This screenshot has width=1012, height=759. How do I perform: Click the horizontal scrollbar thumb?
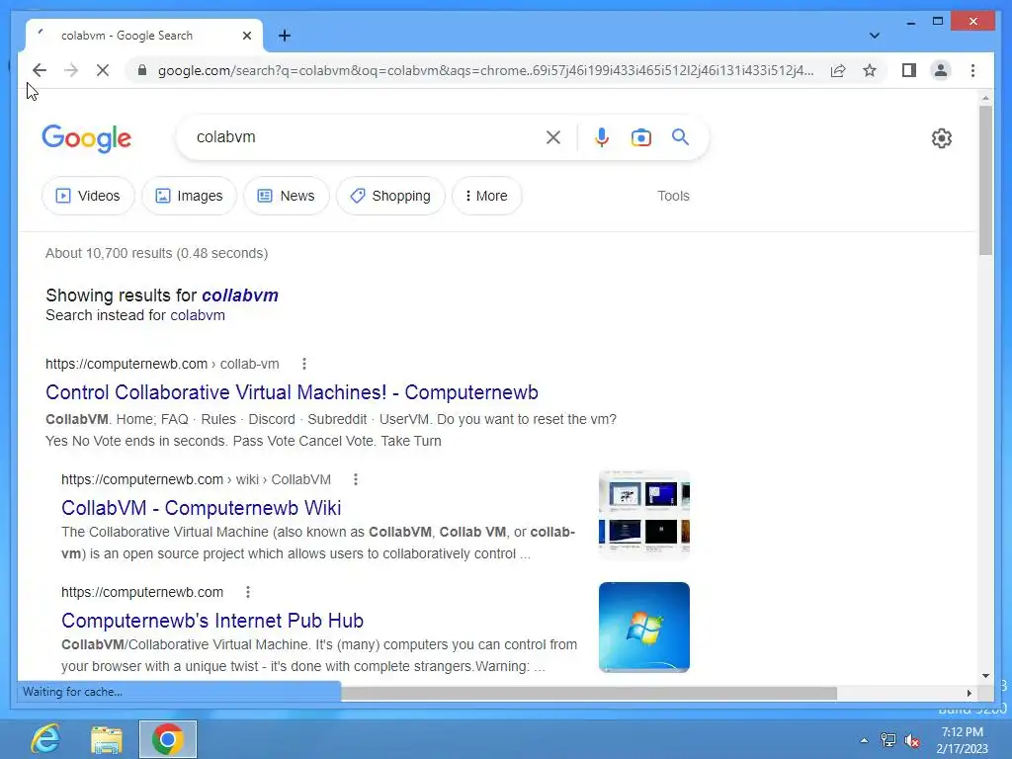click(x=589, y=693)
